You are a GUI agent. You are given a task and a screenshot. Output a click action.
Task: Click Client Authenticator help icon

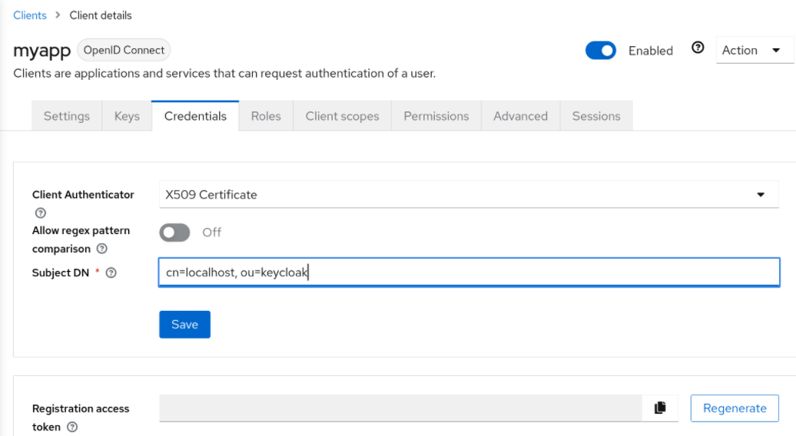click(41, 213)
